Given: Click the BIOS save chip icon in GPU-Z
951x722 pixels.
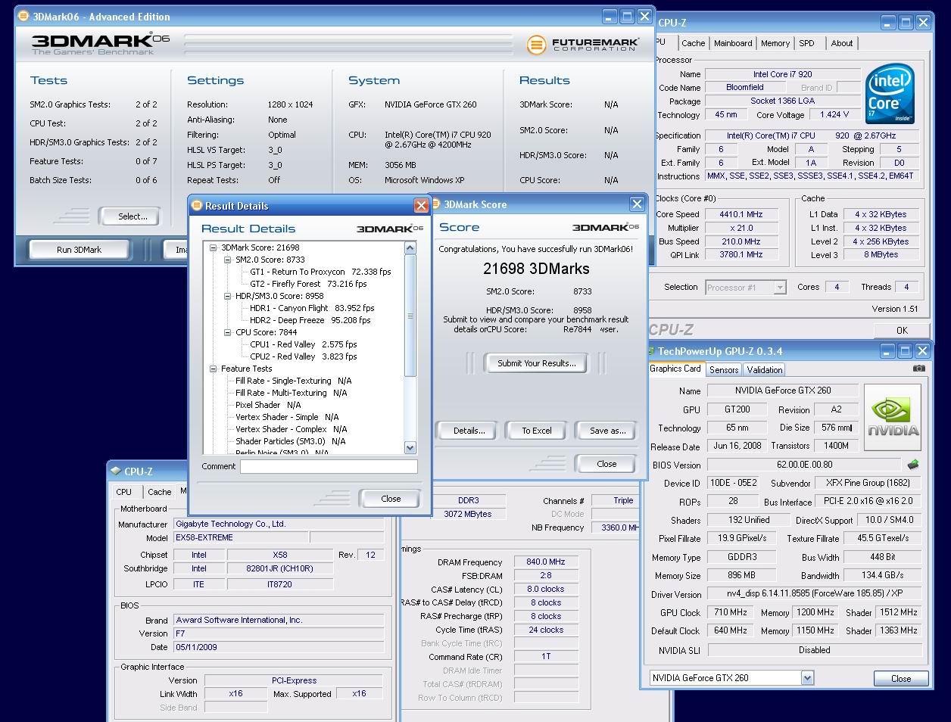Looking at the screenshot, I should (x=913, y=465).
